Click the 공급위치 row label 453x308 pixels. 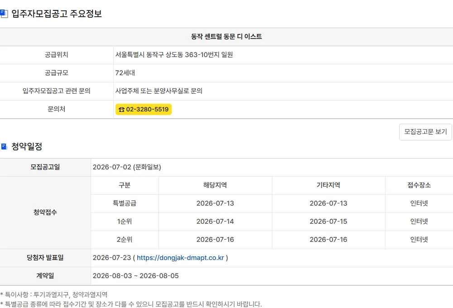(56, 55)
